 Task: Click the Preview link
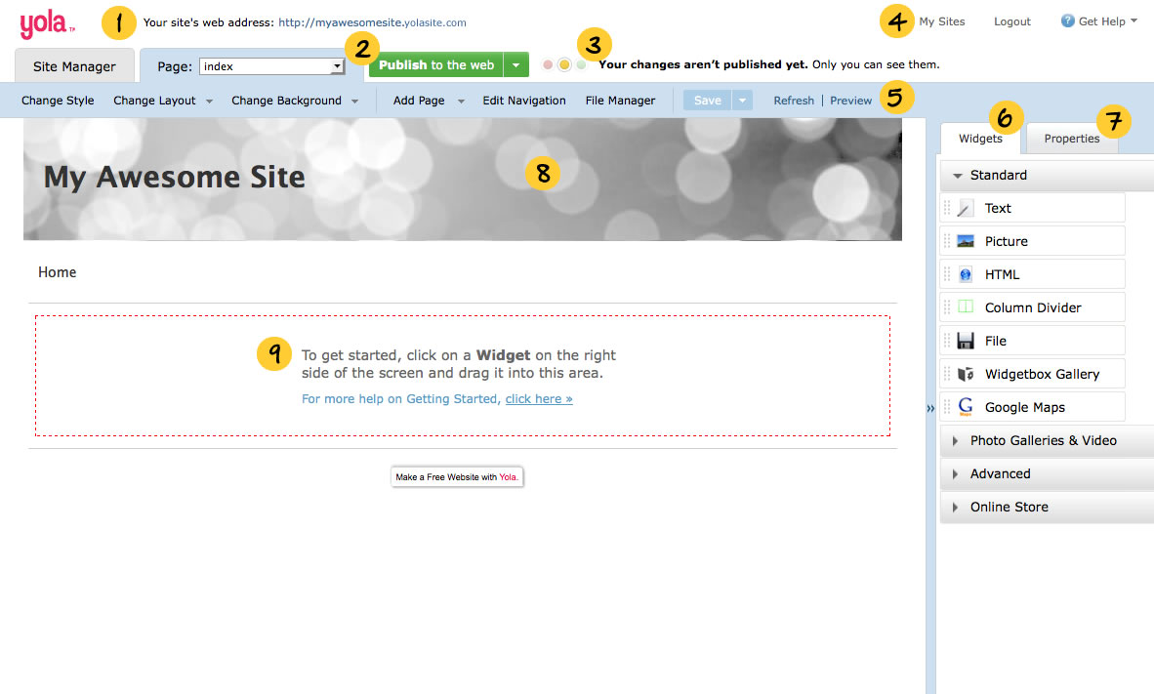pos(850,101)
